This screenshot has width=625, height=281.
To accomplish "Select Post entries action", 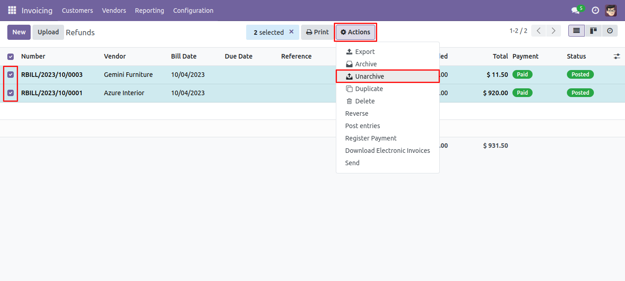I will pos(388,126).
